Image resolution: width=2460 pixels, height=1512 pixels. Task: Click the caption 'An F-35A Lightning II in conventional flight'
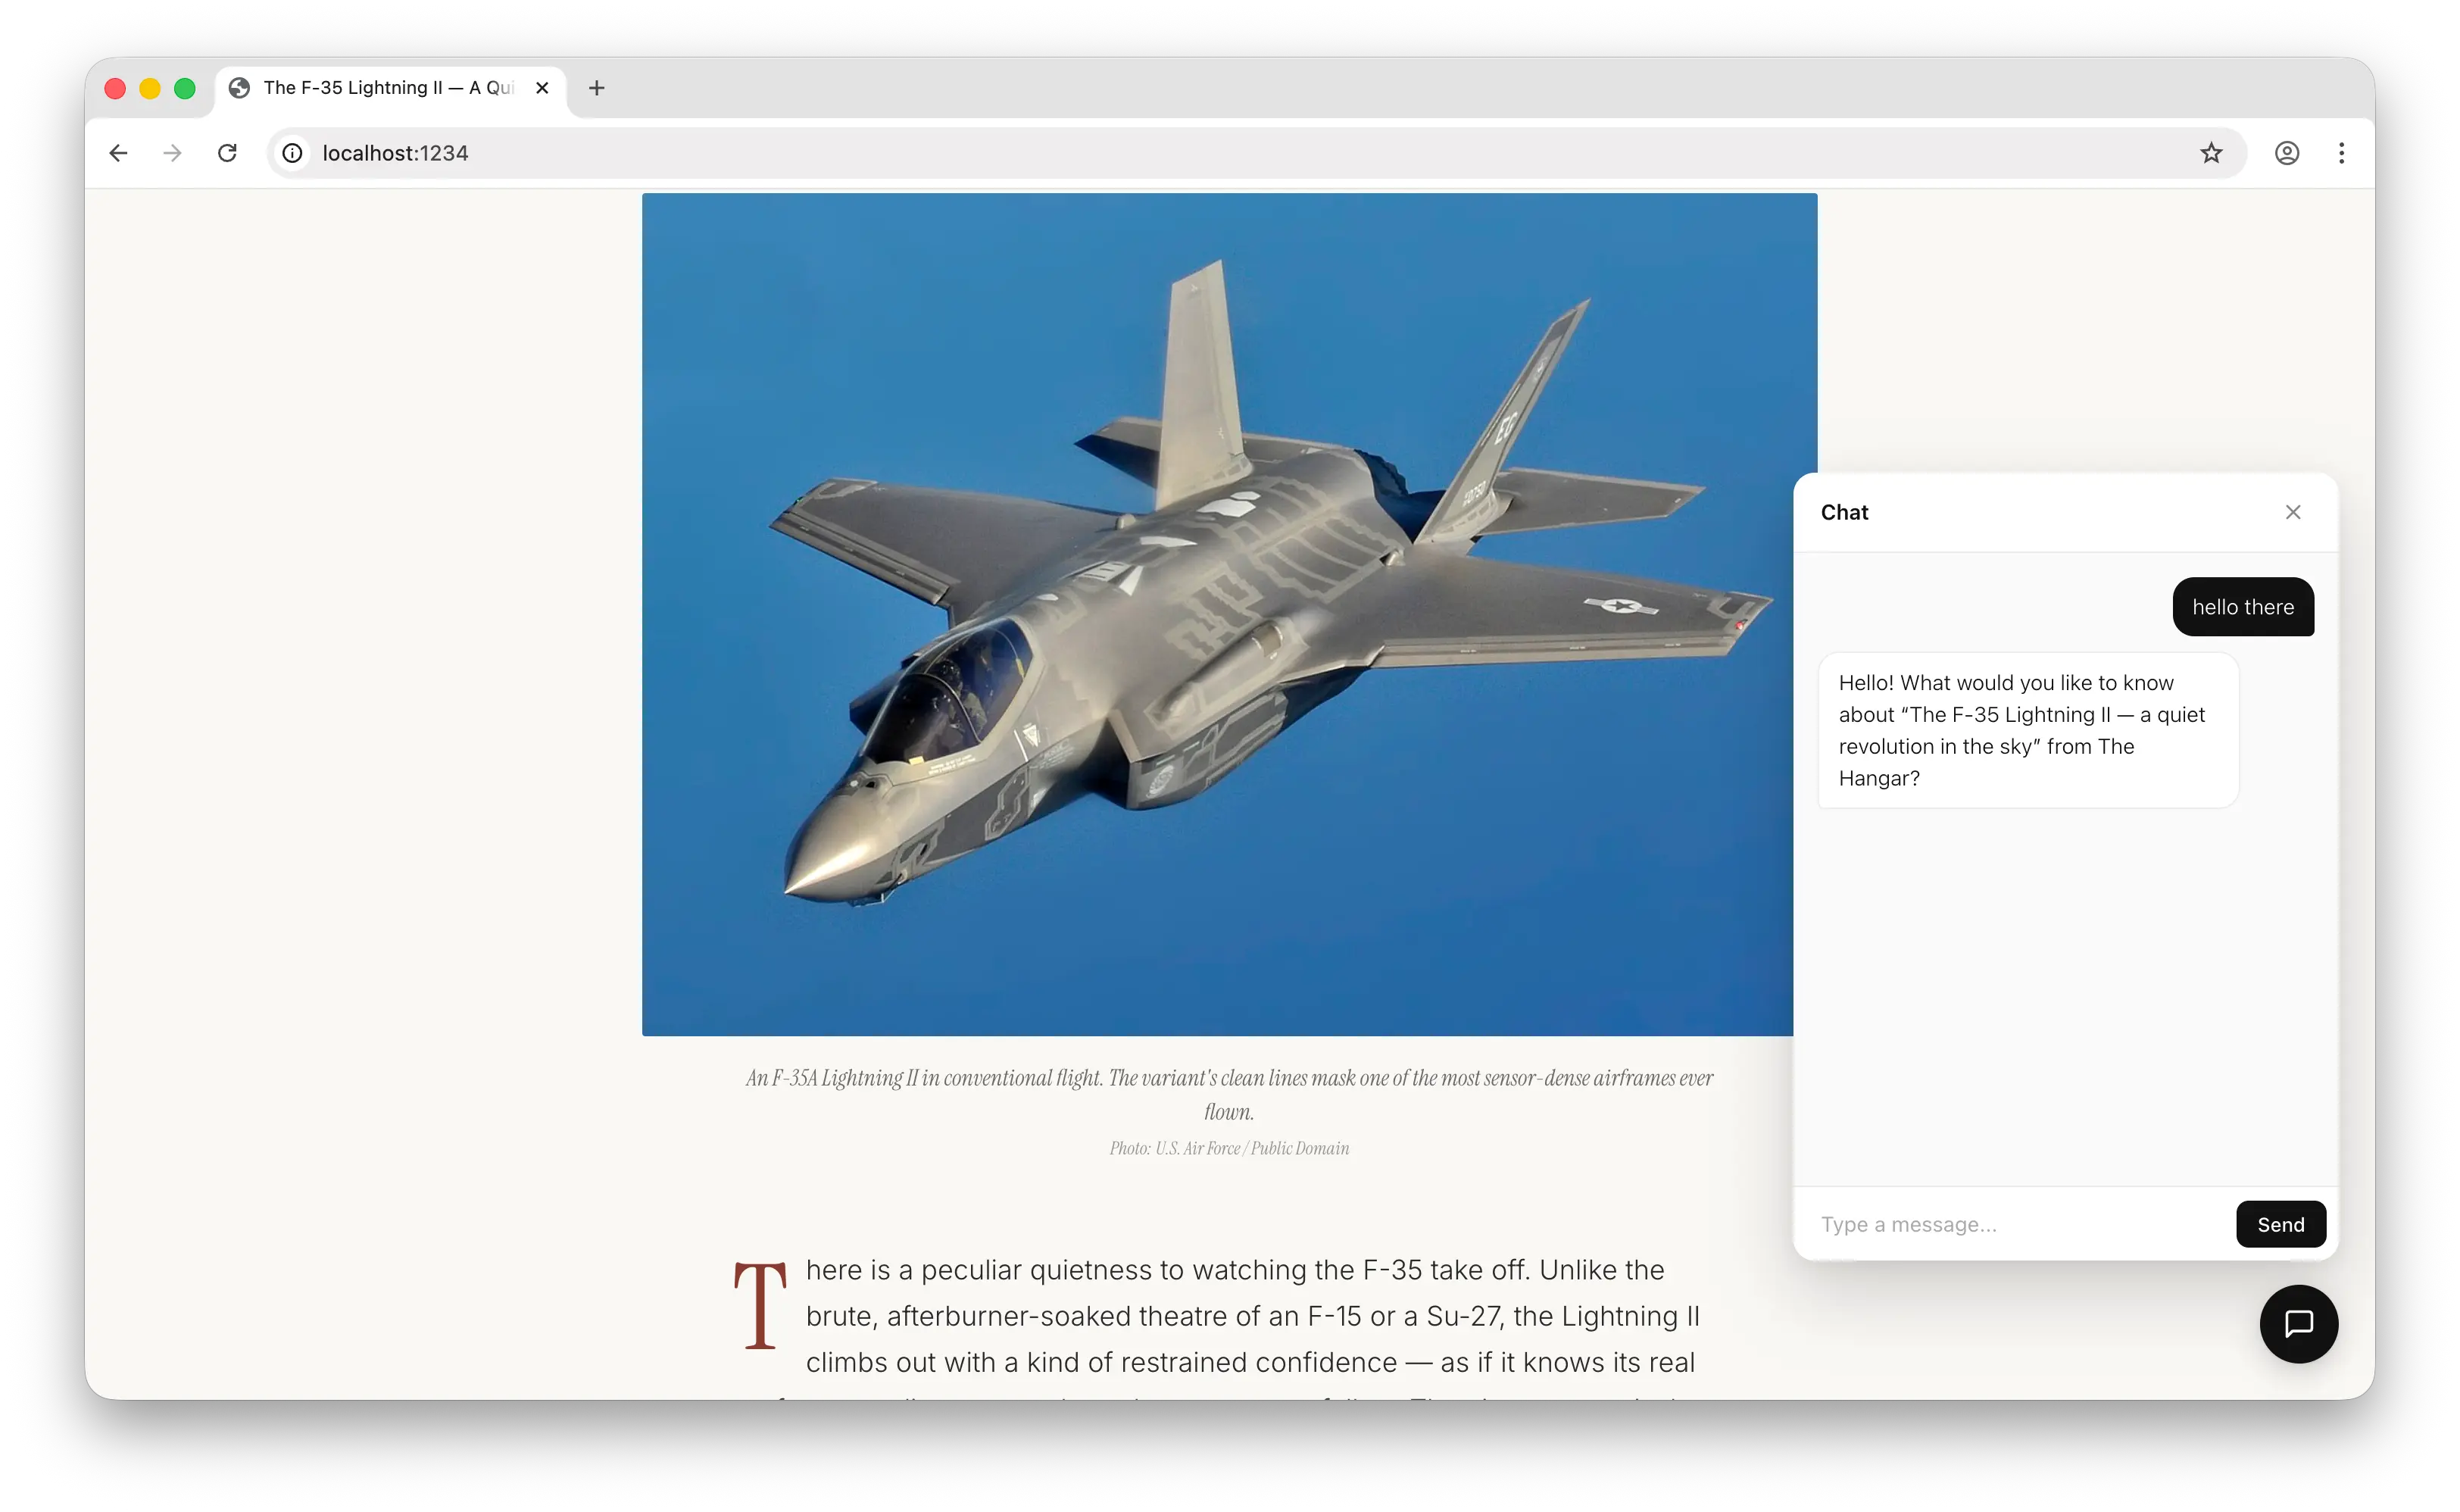click(x=1229, y=1094)
